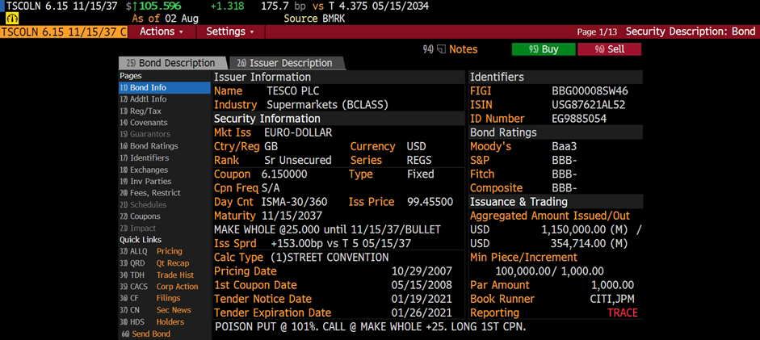Click the TRACE reporting value
This screenshot has height=340, width=760.
pyautogui.click(x=623, y=313)
